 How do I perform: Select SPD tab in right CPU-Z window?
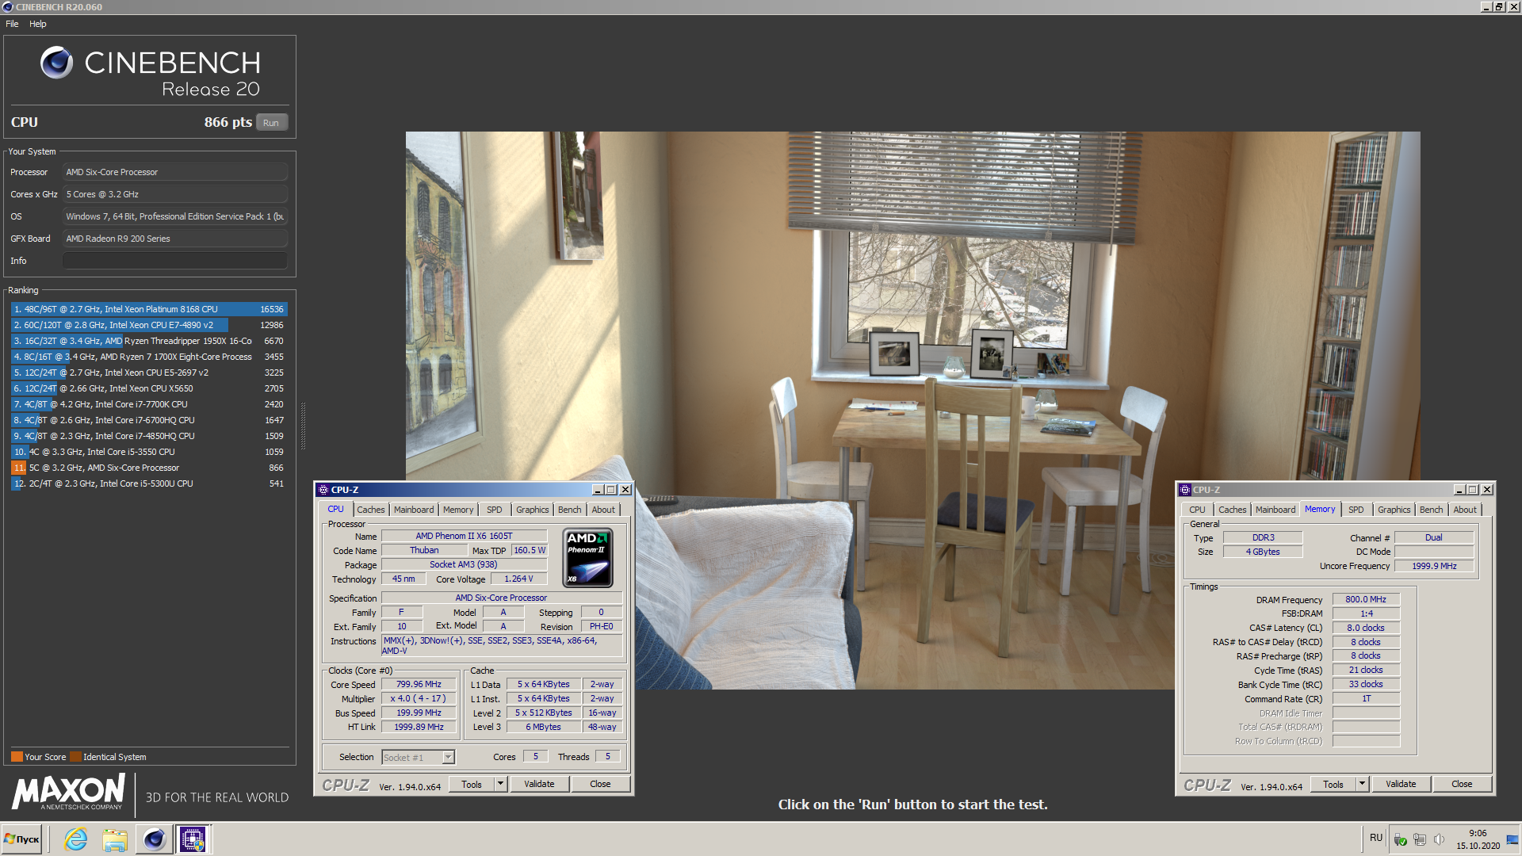pos(1356,510)
